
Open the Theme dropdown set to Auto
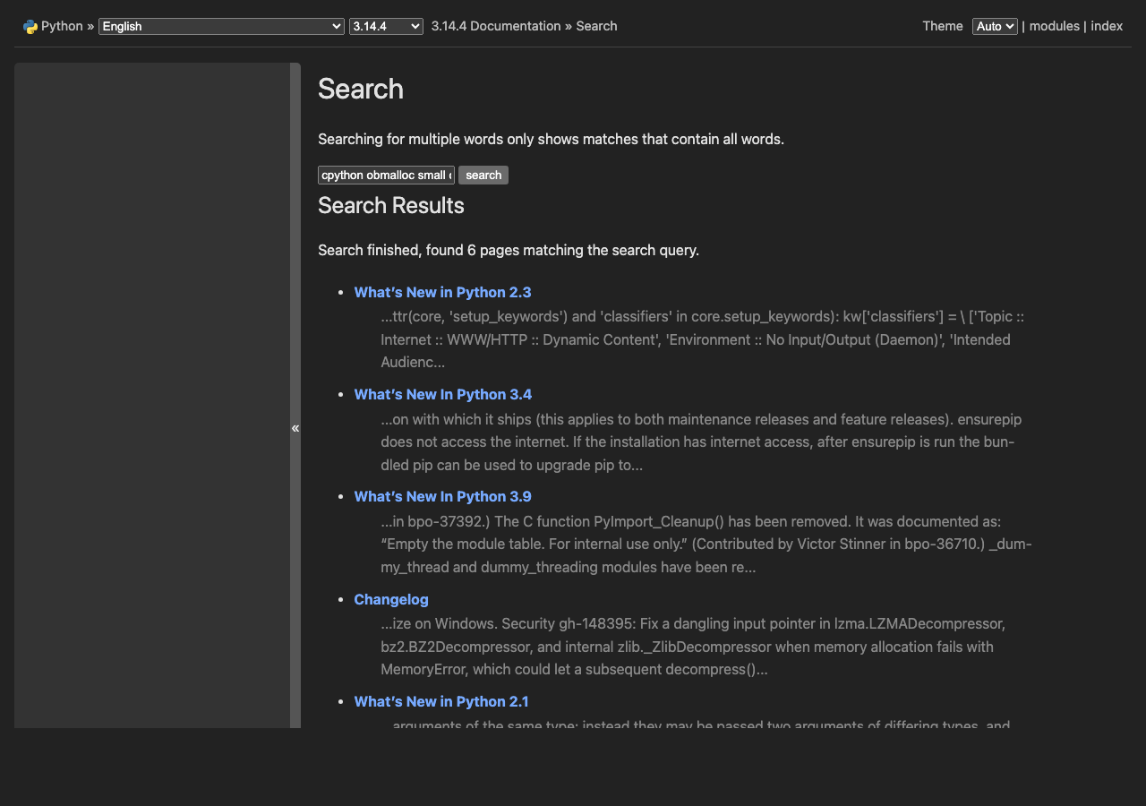[995, 27]
